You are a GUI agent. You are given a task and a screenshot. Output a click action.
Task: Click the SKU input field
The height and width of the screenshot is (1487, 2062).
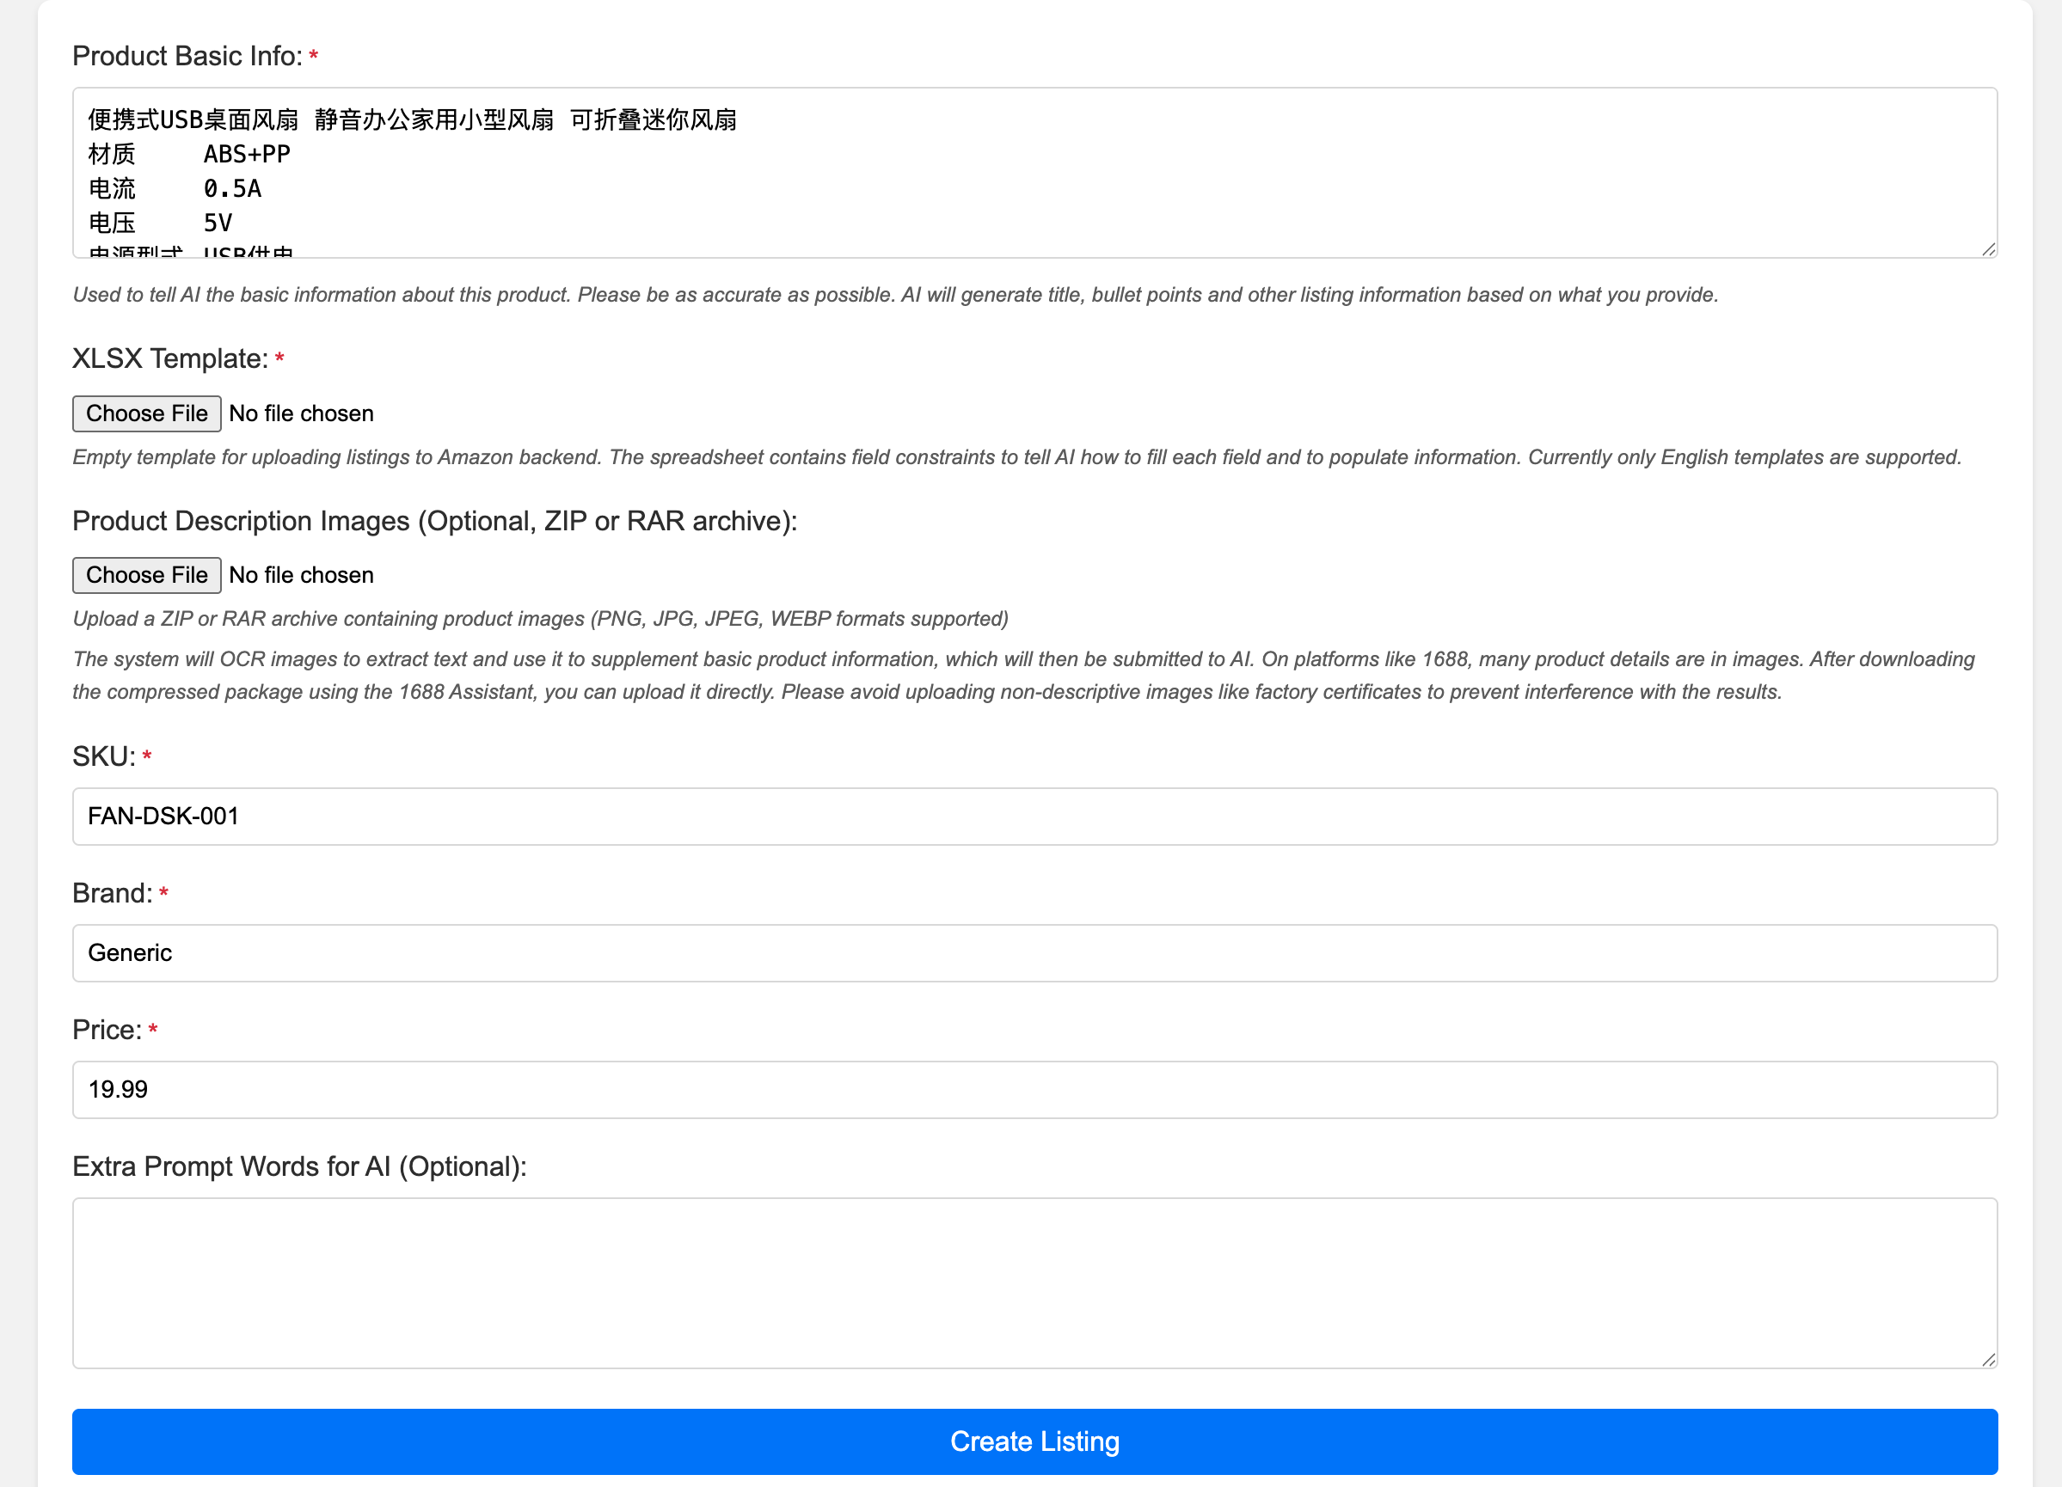[x=1034, y=817]
